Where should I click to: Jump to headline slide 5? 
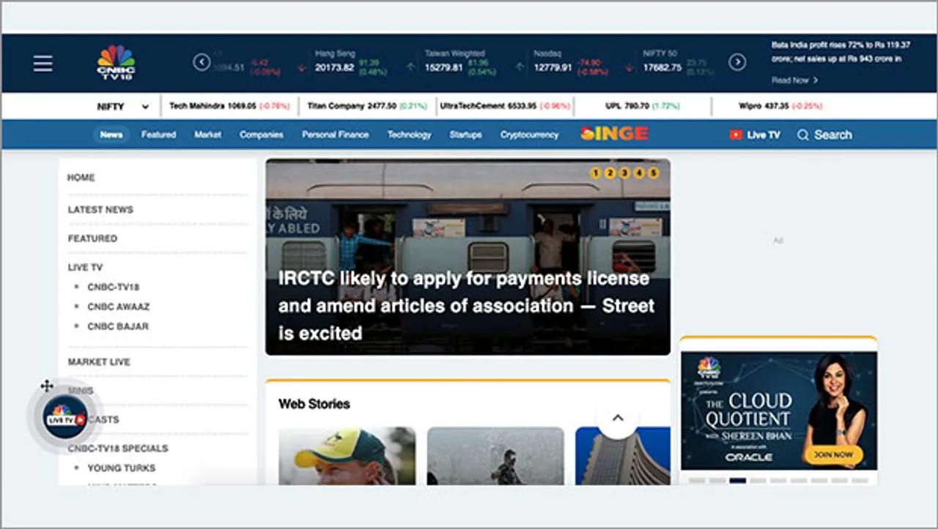[653, 173]
